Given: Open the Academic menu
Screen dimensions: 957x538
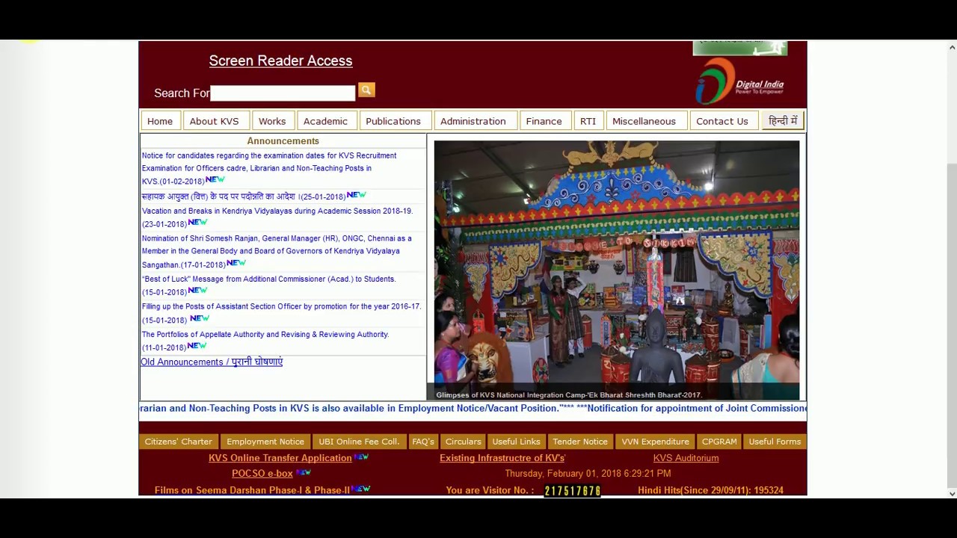Looking at the screenshot, I should coord(325,121).
